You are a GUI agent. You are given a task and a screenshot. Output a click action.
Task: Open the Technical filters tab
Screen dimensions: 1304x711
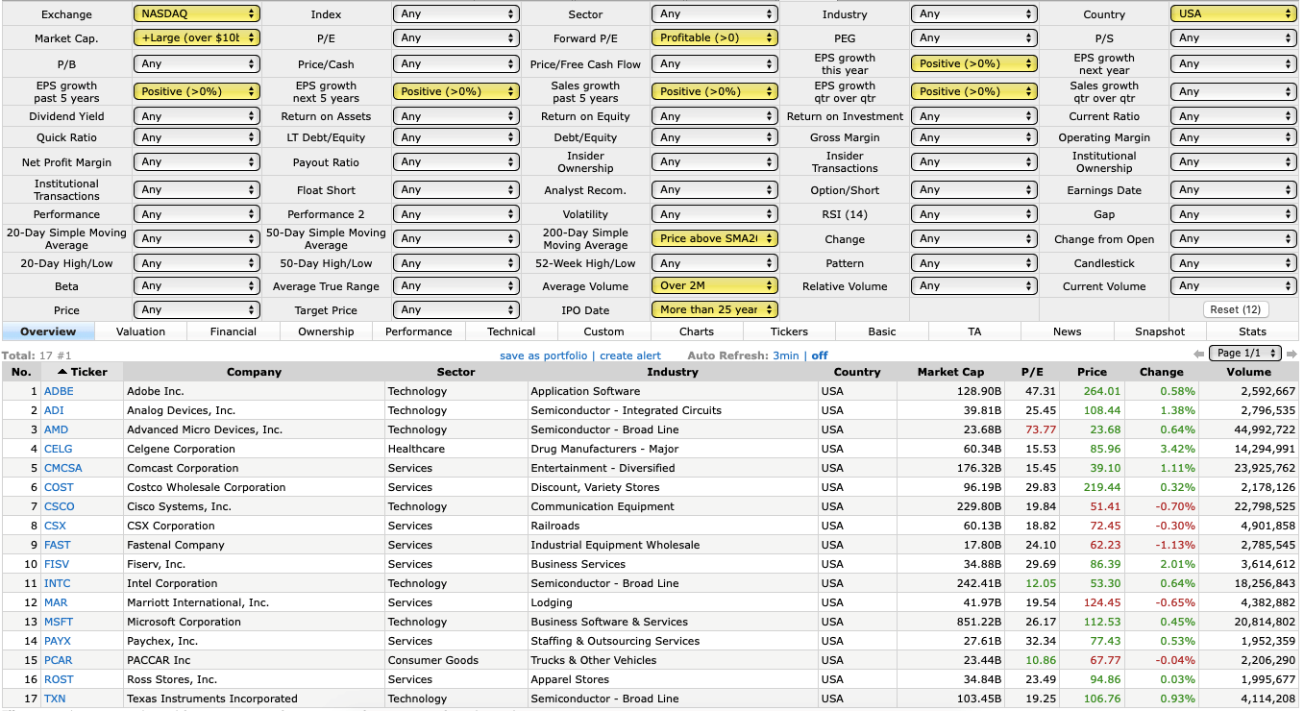pyautogui.click(x=511, y=331)
